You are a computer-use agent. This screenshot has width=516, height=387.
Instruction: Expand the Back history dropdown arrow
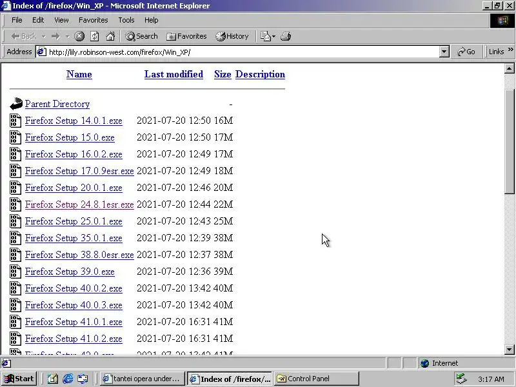click(x=43, y=37)
